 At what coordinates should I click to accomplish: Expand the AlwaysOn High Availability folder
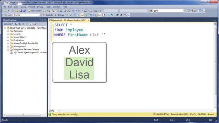(8, 43)
